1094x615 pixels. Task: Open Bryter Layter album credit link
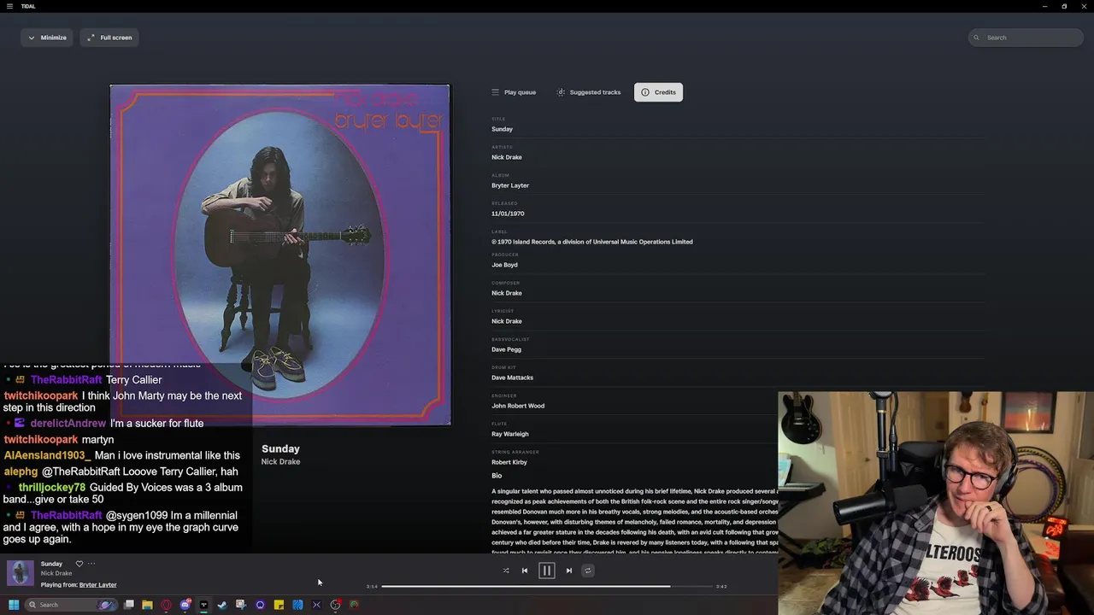point(510,185)
